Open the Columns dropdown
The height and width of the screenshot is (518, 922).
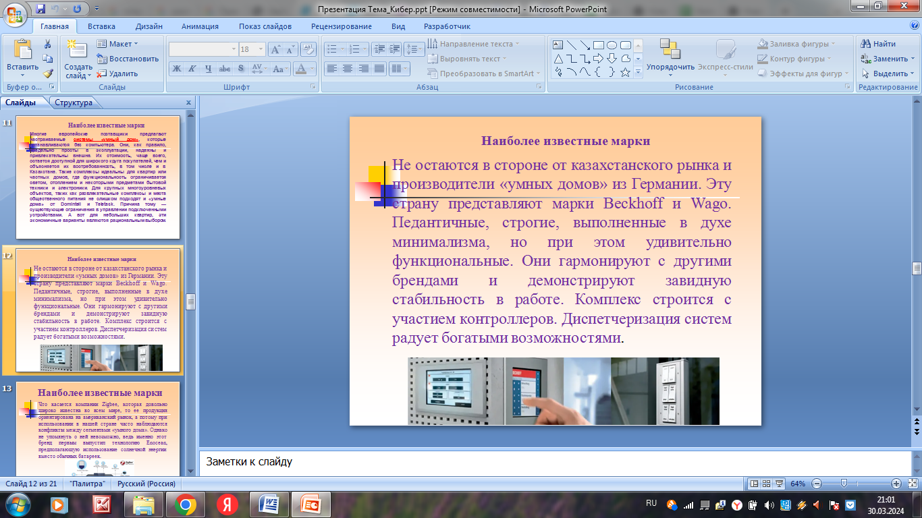[x=400, y=69]
